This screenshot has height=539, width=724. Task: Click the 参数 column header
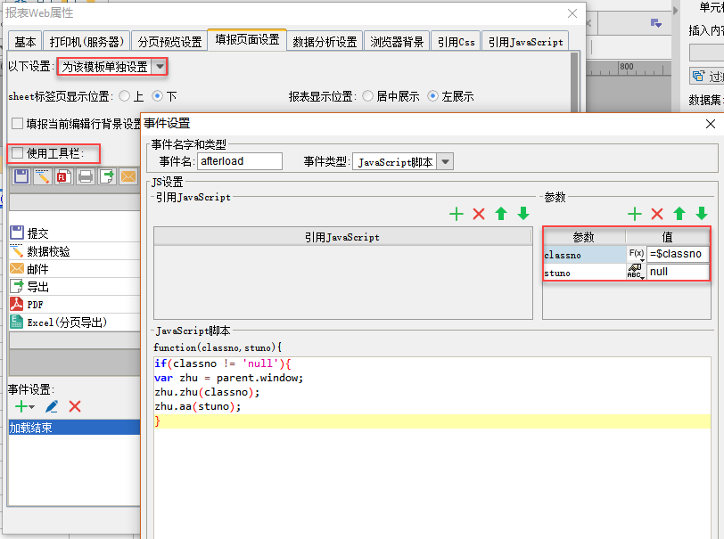click(584, 237)
